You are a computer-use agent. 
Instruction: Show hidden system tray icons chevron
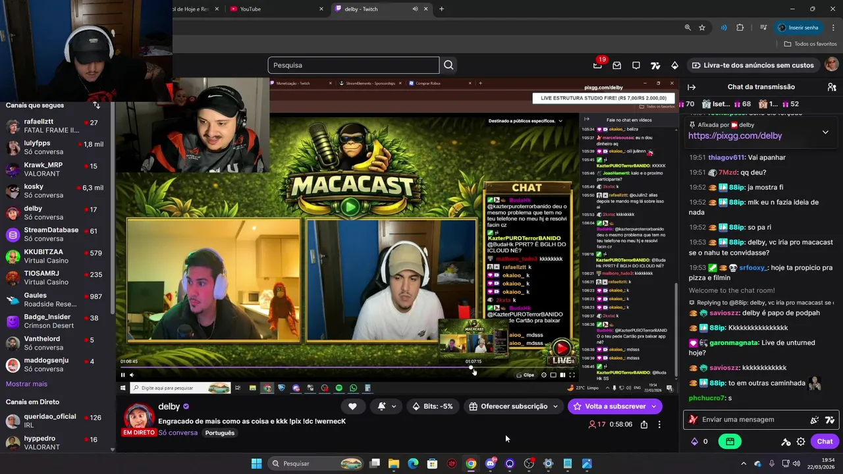[744, 463]
